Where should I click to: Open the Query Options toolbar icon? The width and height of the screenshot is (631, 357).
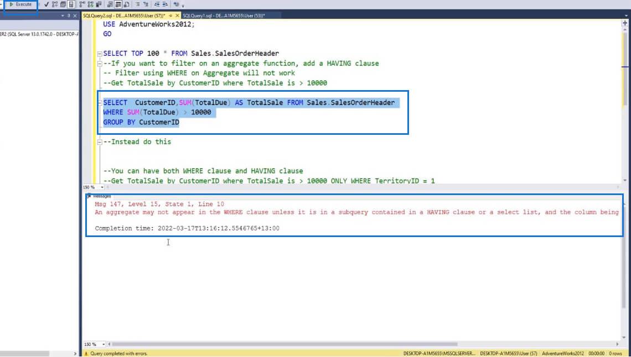click(63, 4)
